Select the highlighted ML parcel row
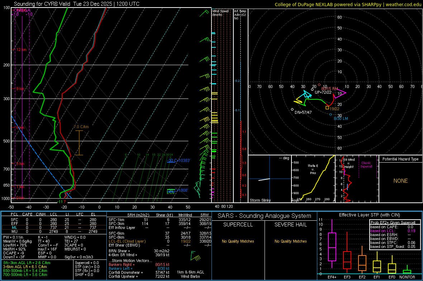423x281 pixels. [54, 228]
